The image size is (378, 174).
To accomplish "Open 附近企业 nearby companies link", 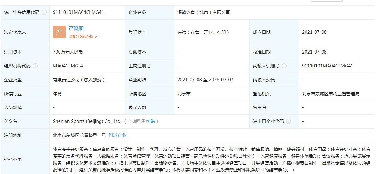I will [117, 135].
